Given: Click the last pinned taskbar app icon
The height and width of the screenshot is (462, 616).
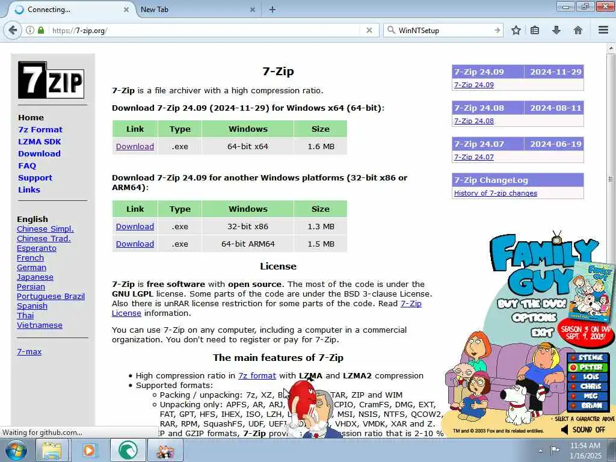Looking at the screenshot, I should (165, 451).
